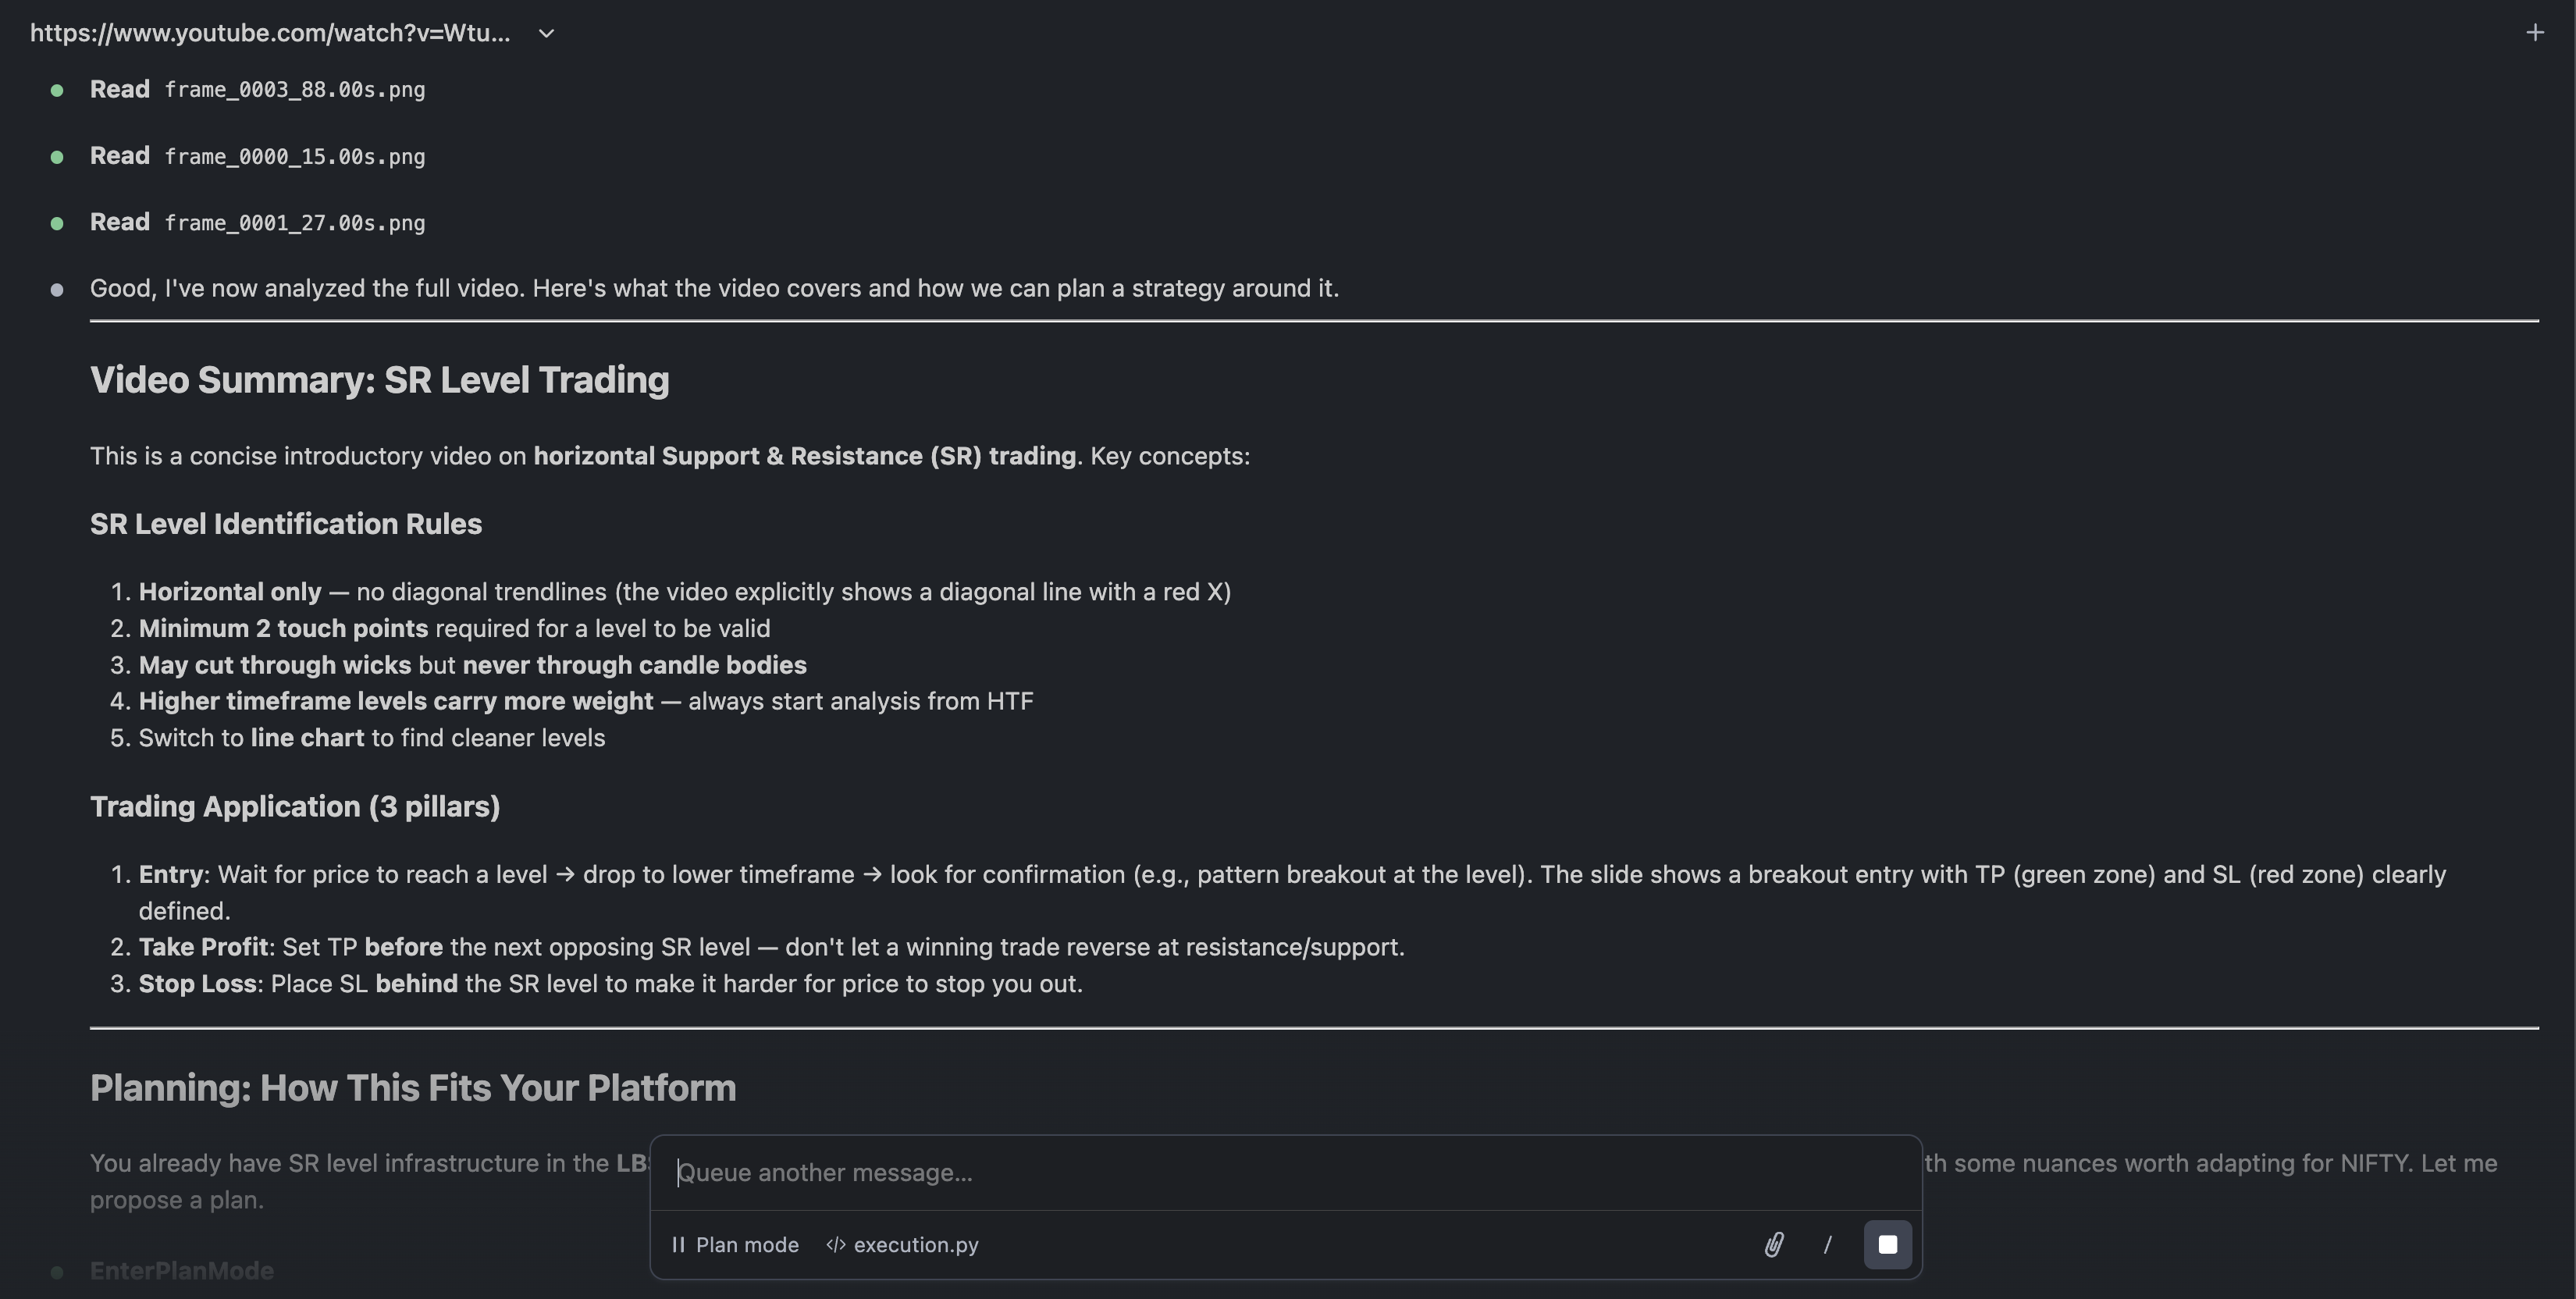Image resolution: width=2576 pixels, height=1299 pixels.
Task: Click the slash commands icon
Action: pos(1827,1245)
